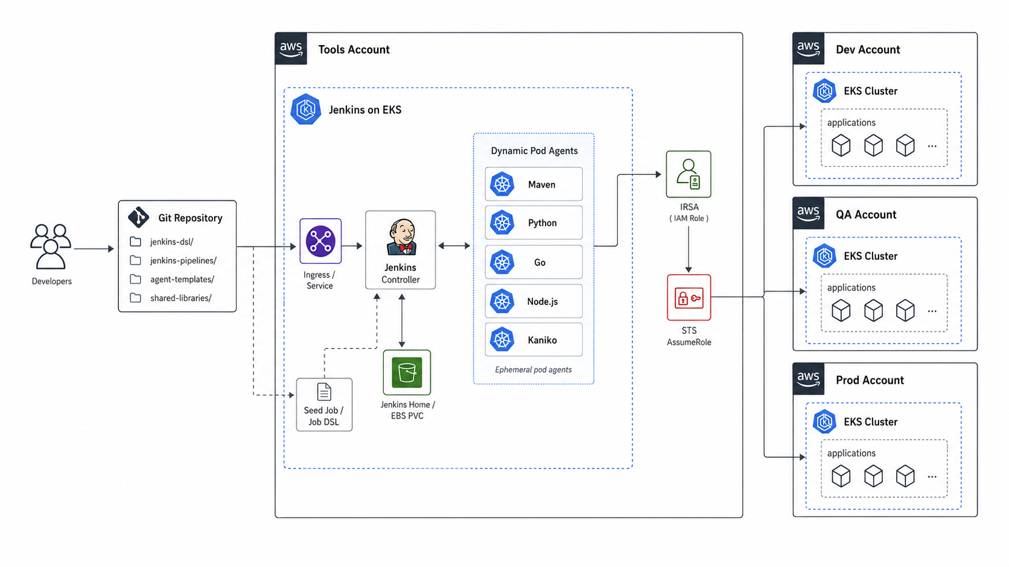Click the Maven label
Image resolution: width=1009 pixels, height=567 pixels.
(x=542, y=184)
